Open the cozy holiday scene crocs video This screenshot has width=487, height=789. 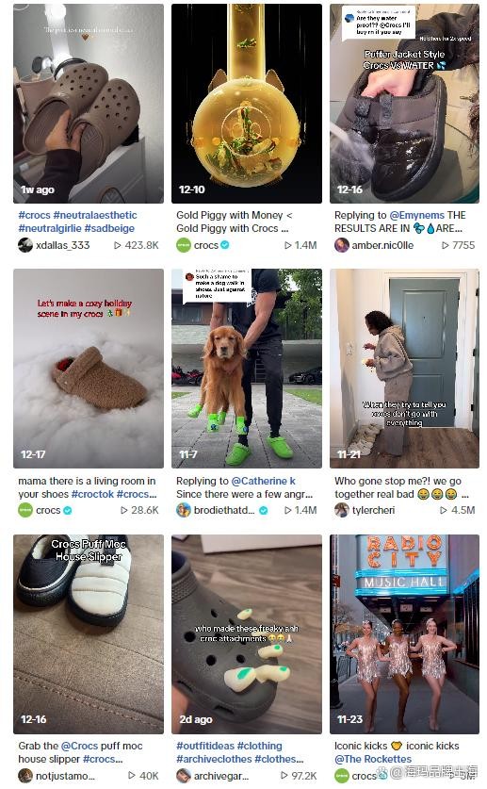click(x=89, y=369)
